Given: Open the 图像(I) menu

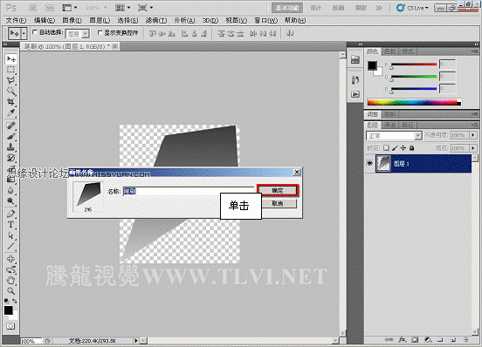Looking at the screenshot, I should click(72, 20).
